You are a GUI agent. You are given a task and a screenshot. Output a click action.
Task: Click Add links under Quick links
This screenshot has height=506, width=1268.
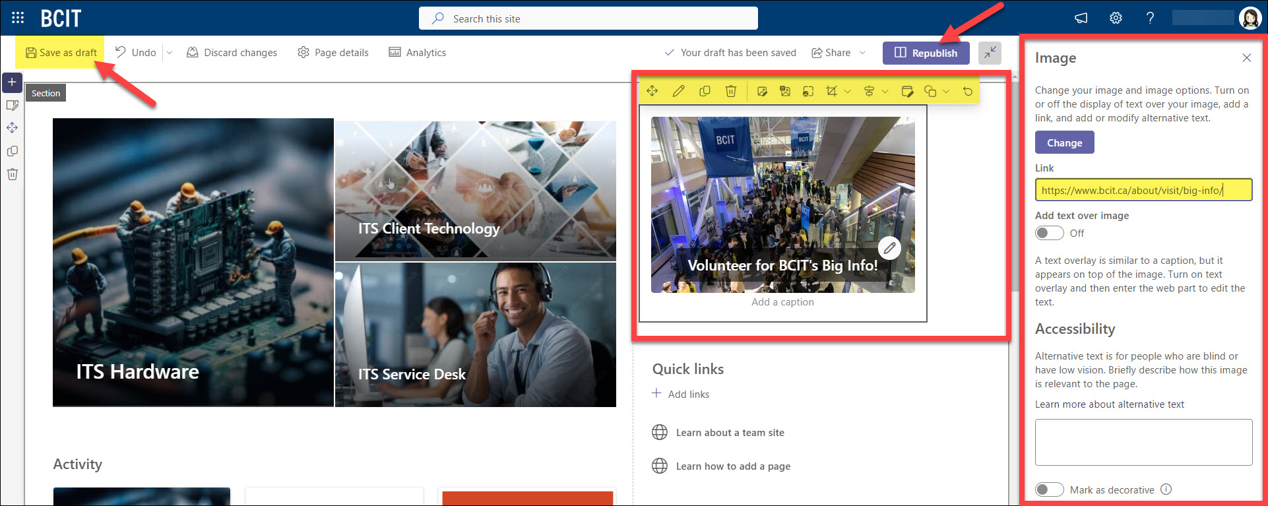tap(681, 394)
